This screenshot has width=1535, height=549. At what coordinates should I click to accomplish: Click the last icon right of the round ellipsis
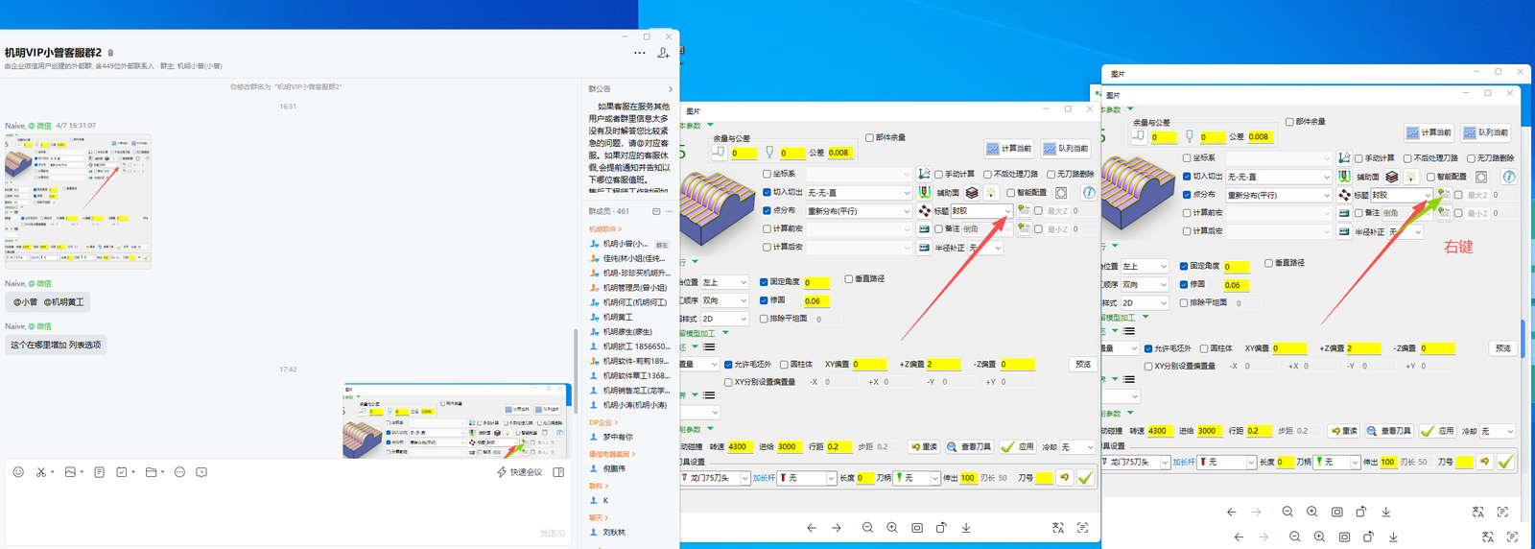click(201, 472)
